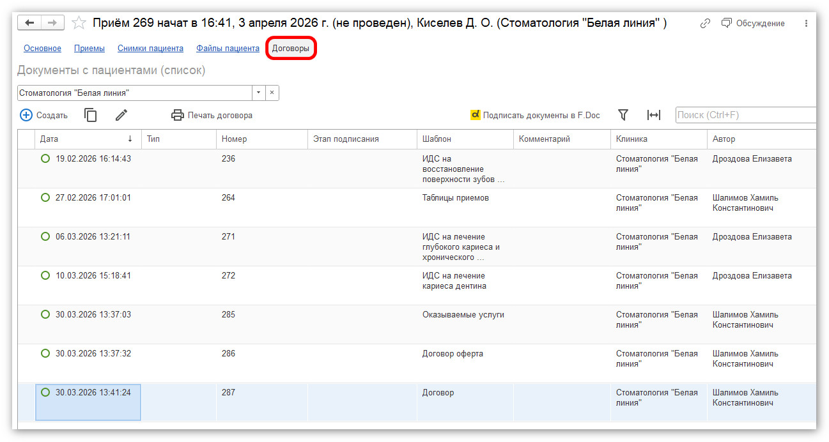Open the Файлы пациента tab
The width and height of the screenshot is (829, 442).
(228, 49)
